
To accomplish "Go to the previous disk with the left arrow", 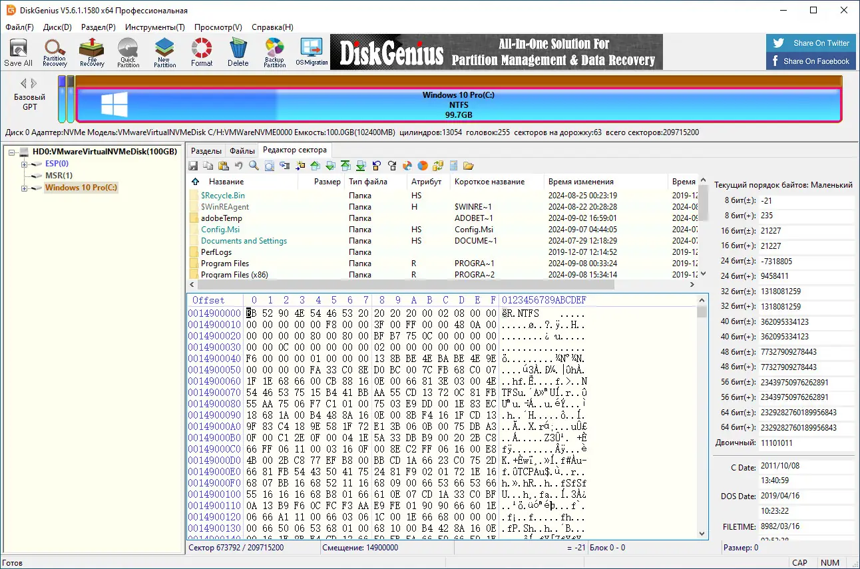I will [x=24, y=83].
